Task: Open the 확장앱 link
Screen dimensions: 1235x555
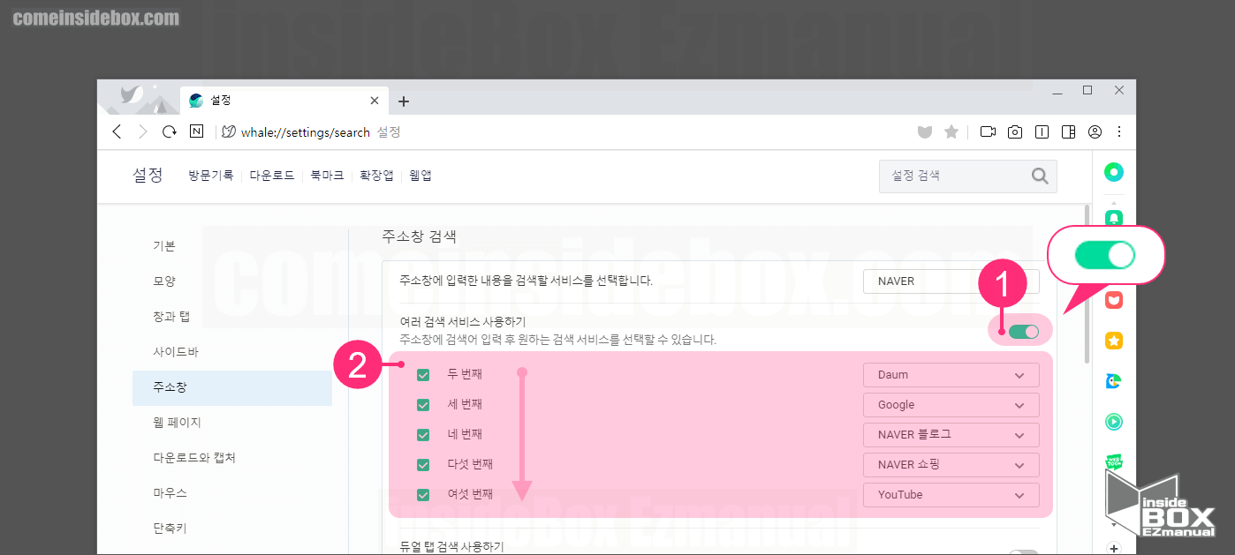Action: tap(376, 176)
